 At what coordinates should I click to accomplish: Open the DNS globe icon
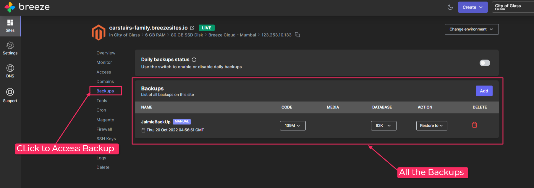(x=10, y=68)
